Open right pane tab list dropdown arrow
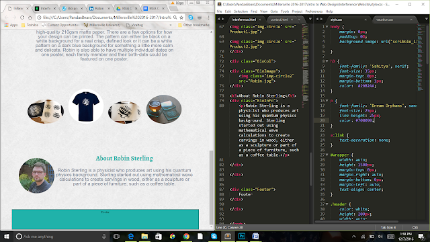The width and height of the screenshot is (430, 242). pos(427,19)
